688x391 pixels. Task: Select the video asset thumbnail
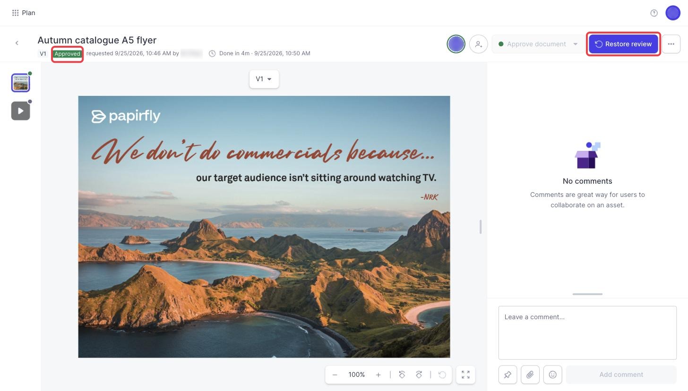pos(21,111)
